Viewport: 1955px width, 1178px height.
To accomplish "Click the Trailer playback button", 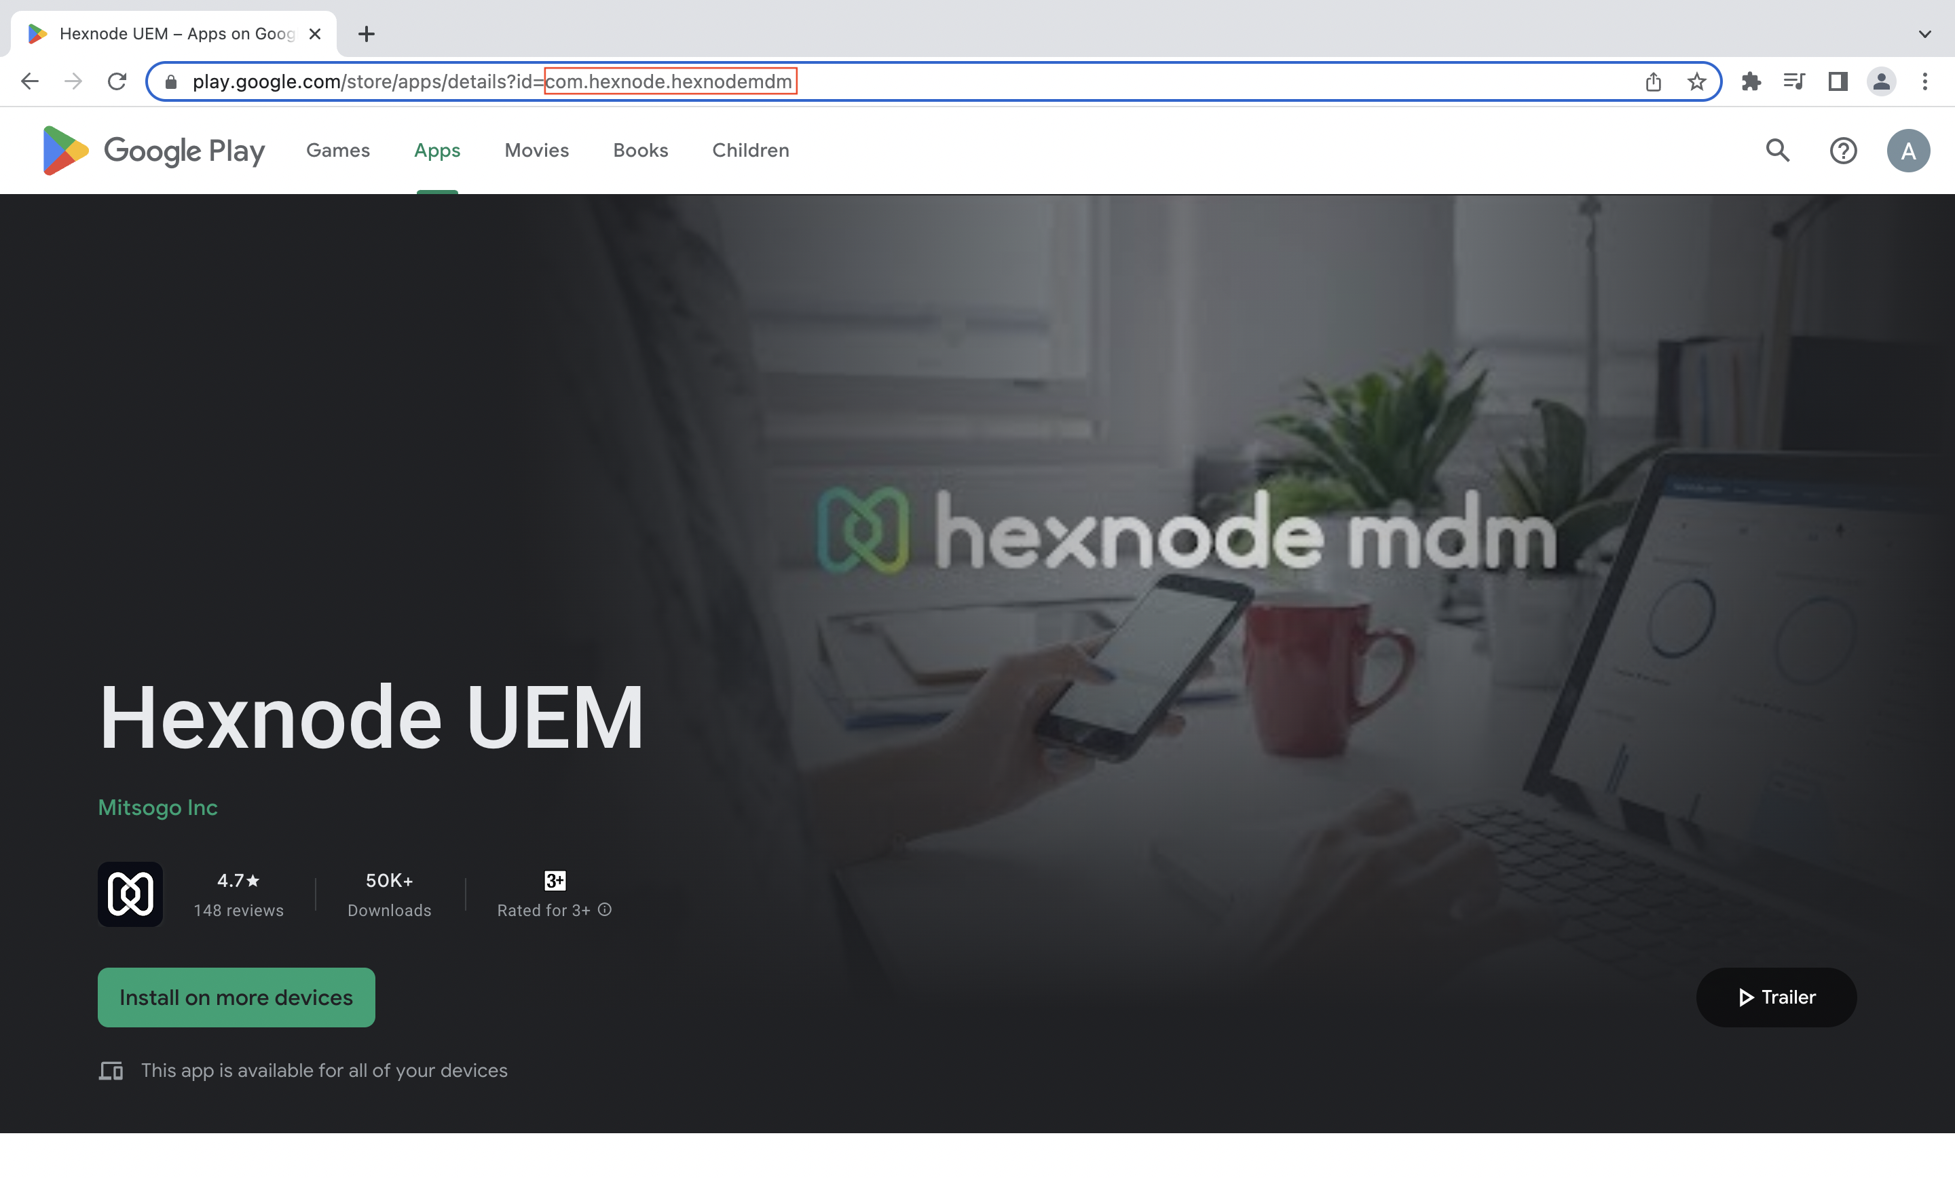I will [1776, 997].
